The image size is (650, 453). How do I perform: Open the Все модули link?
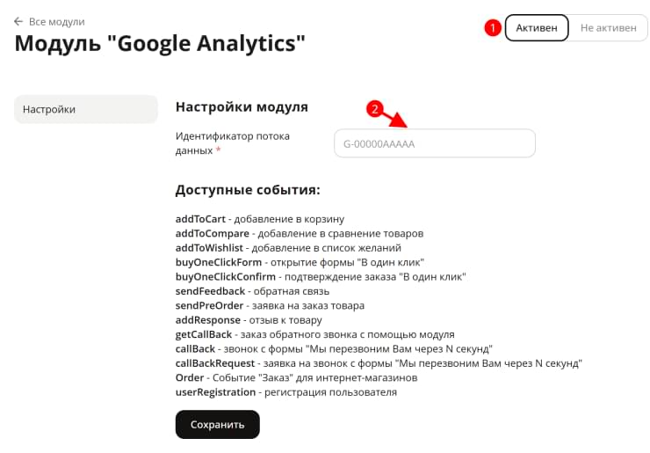point(57,22)
